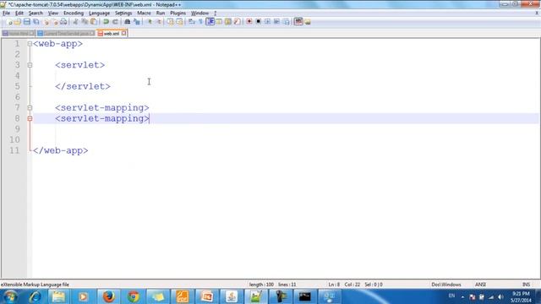
Task: Open the Run menu
Action: (161, 14)
